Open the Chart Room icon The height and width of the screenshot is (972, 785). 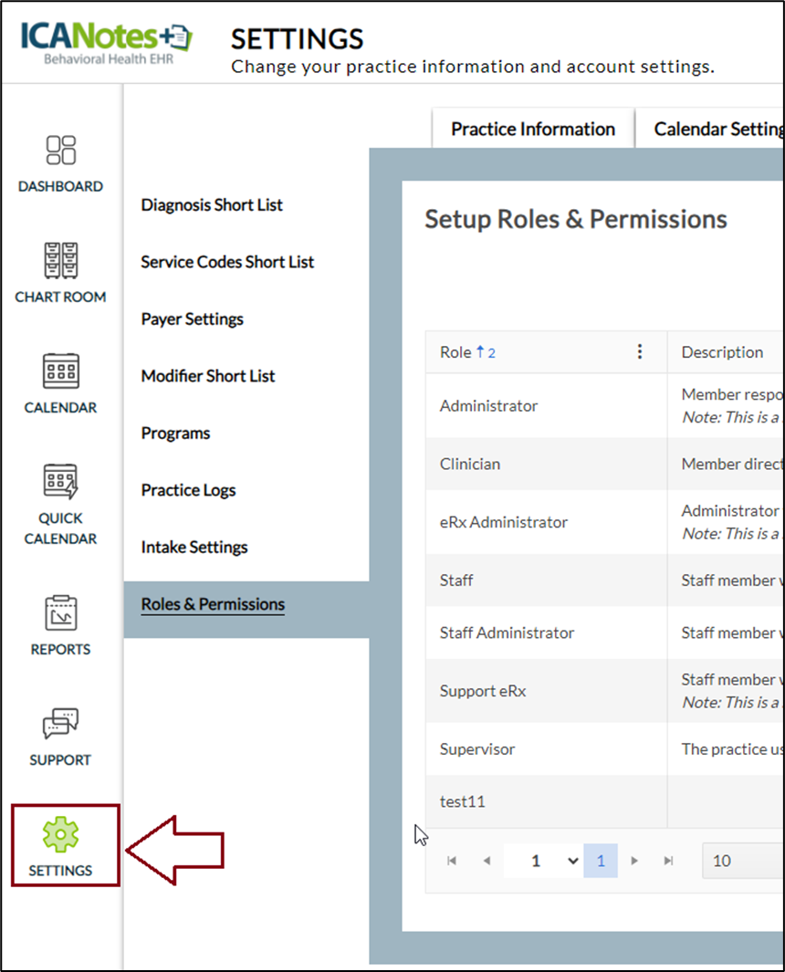(61, 261)
